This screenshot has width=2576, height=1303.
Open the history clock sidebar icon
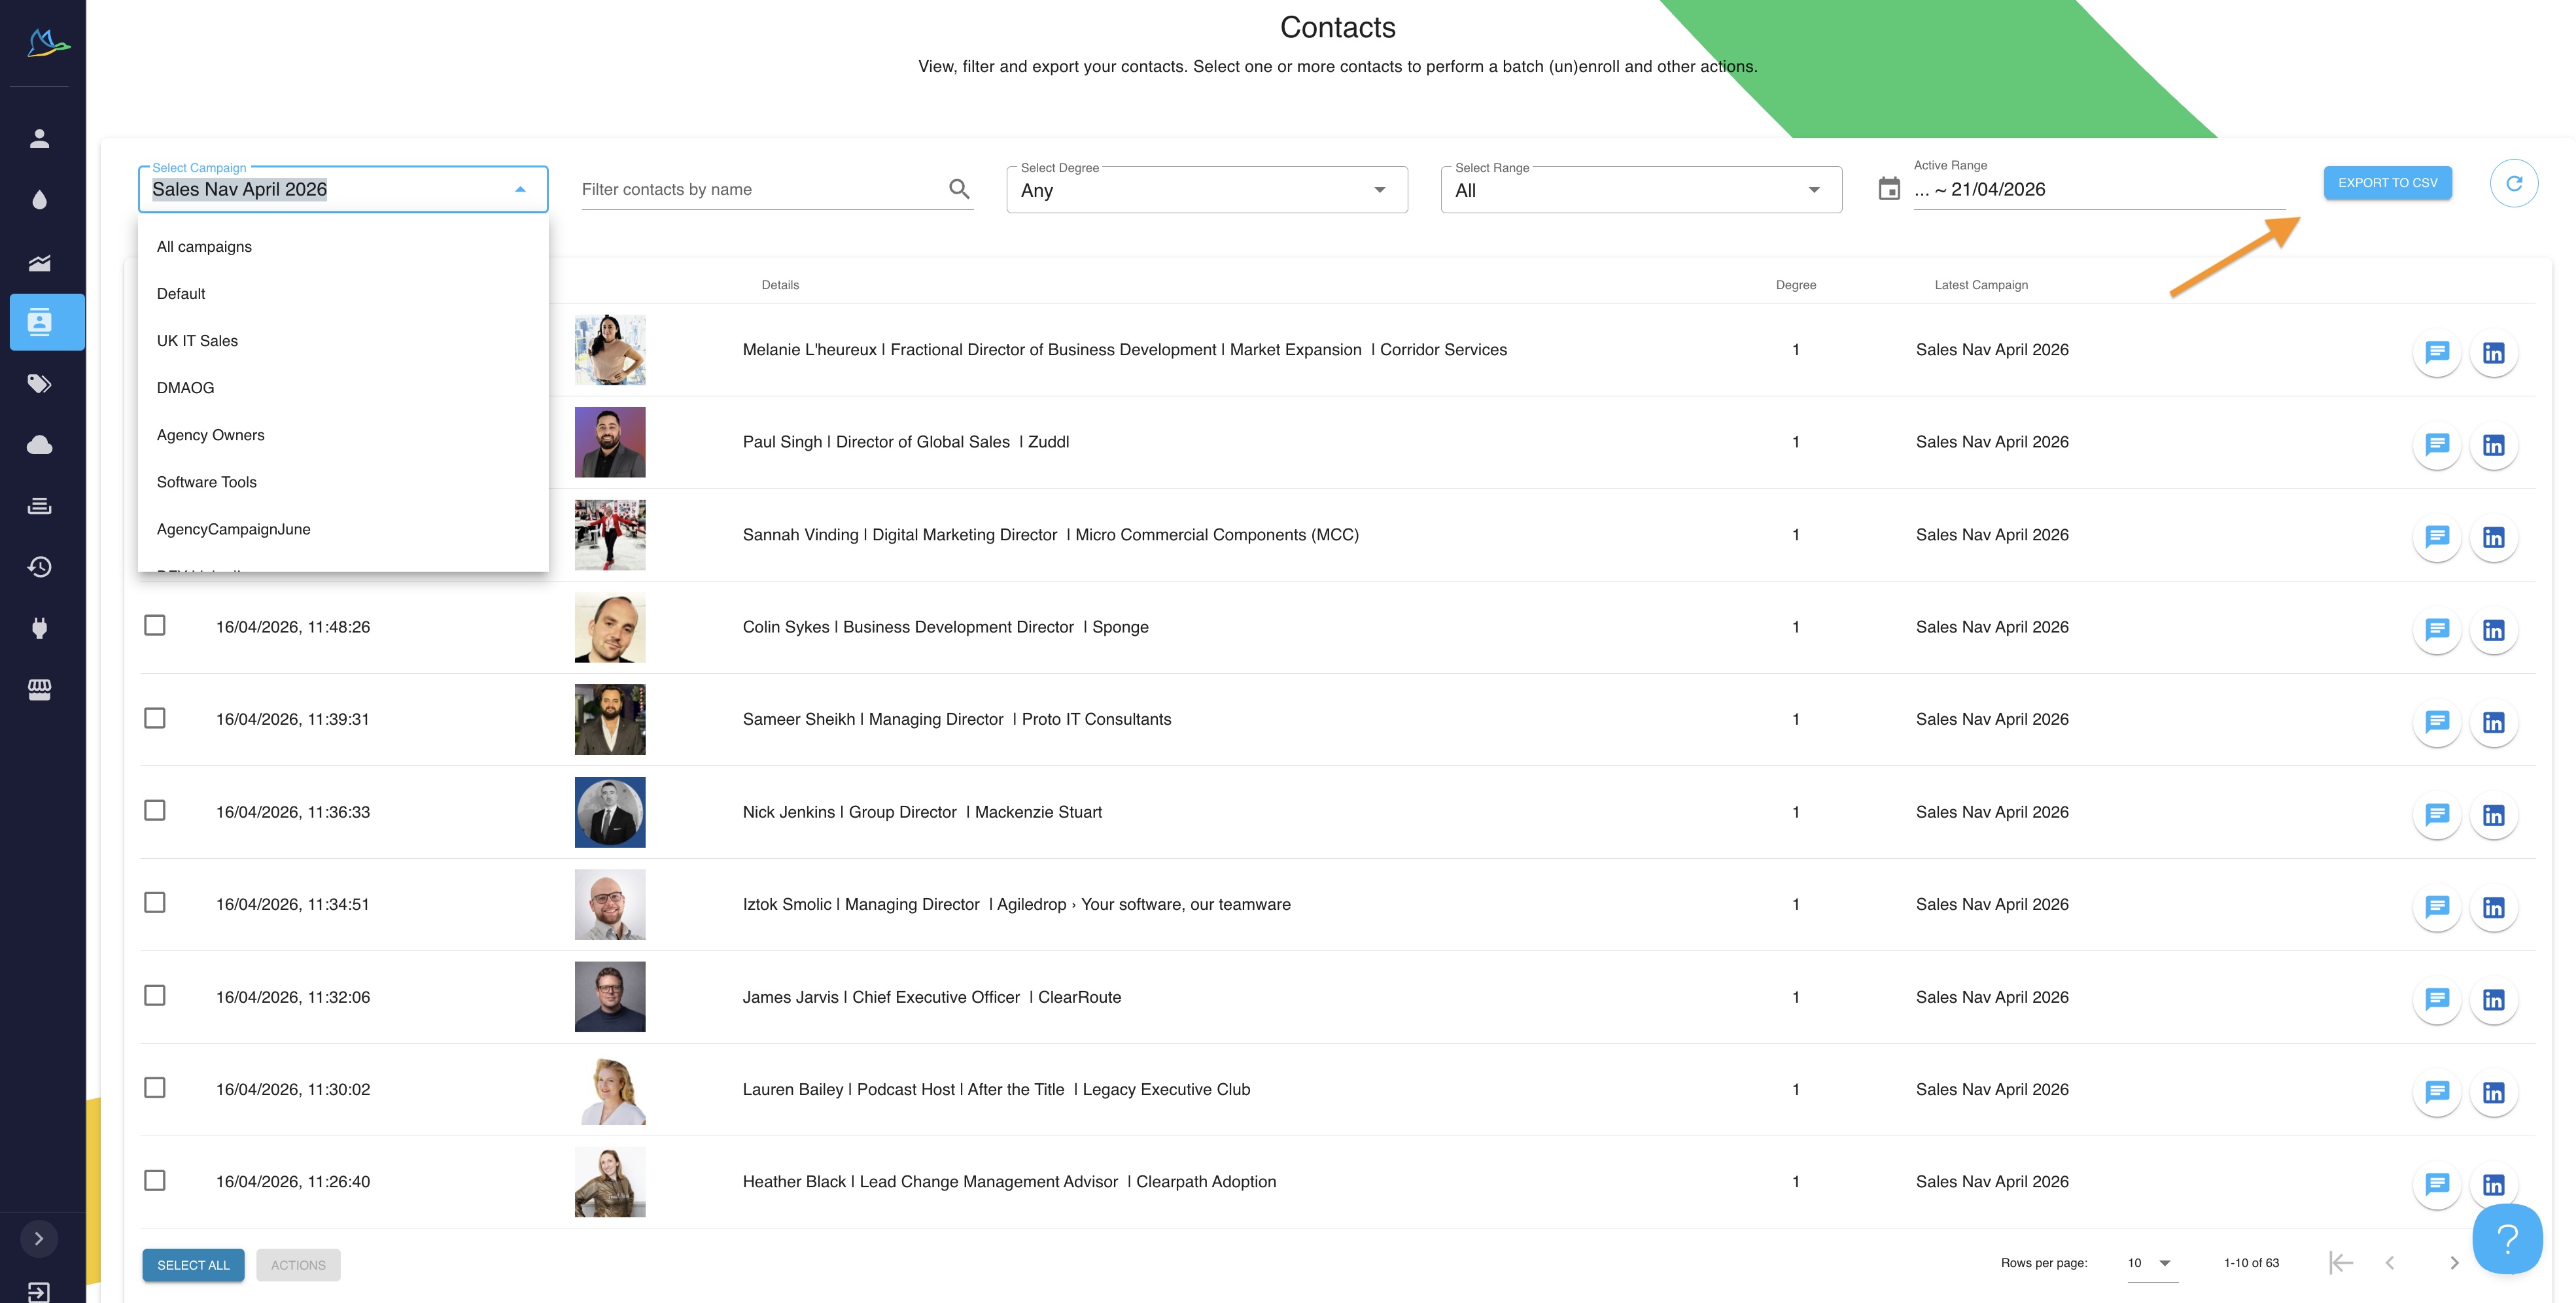pos(39,567)
